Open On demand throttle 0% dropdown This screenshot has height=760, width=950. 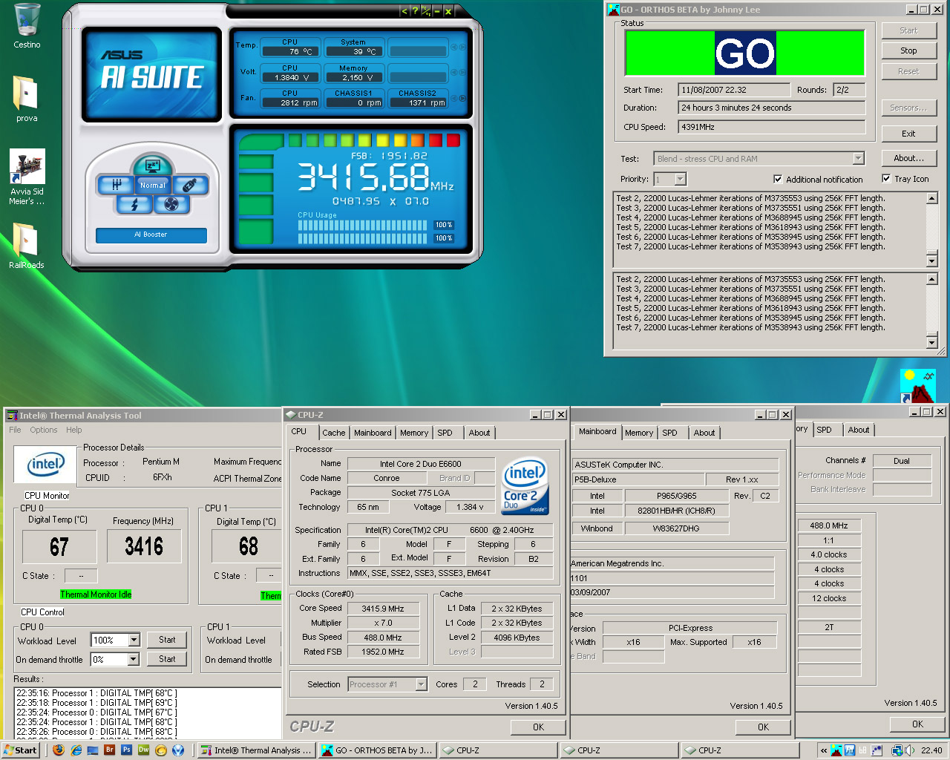tap(134, 659)
